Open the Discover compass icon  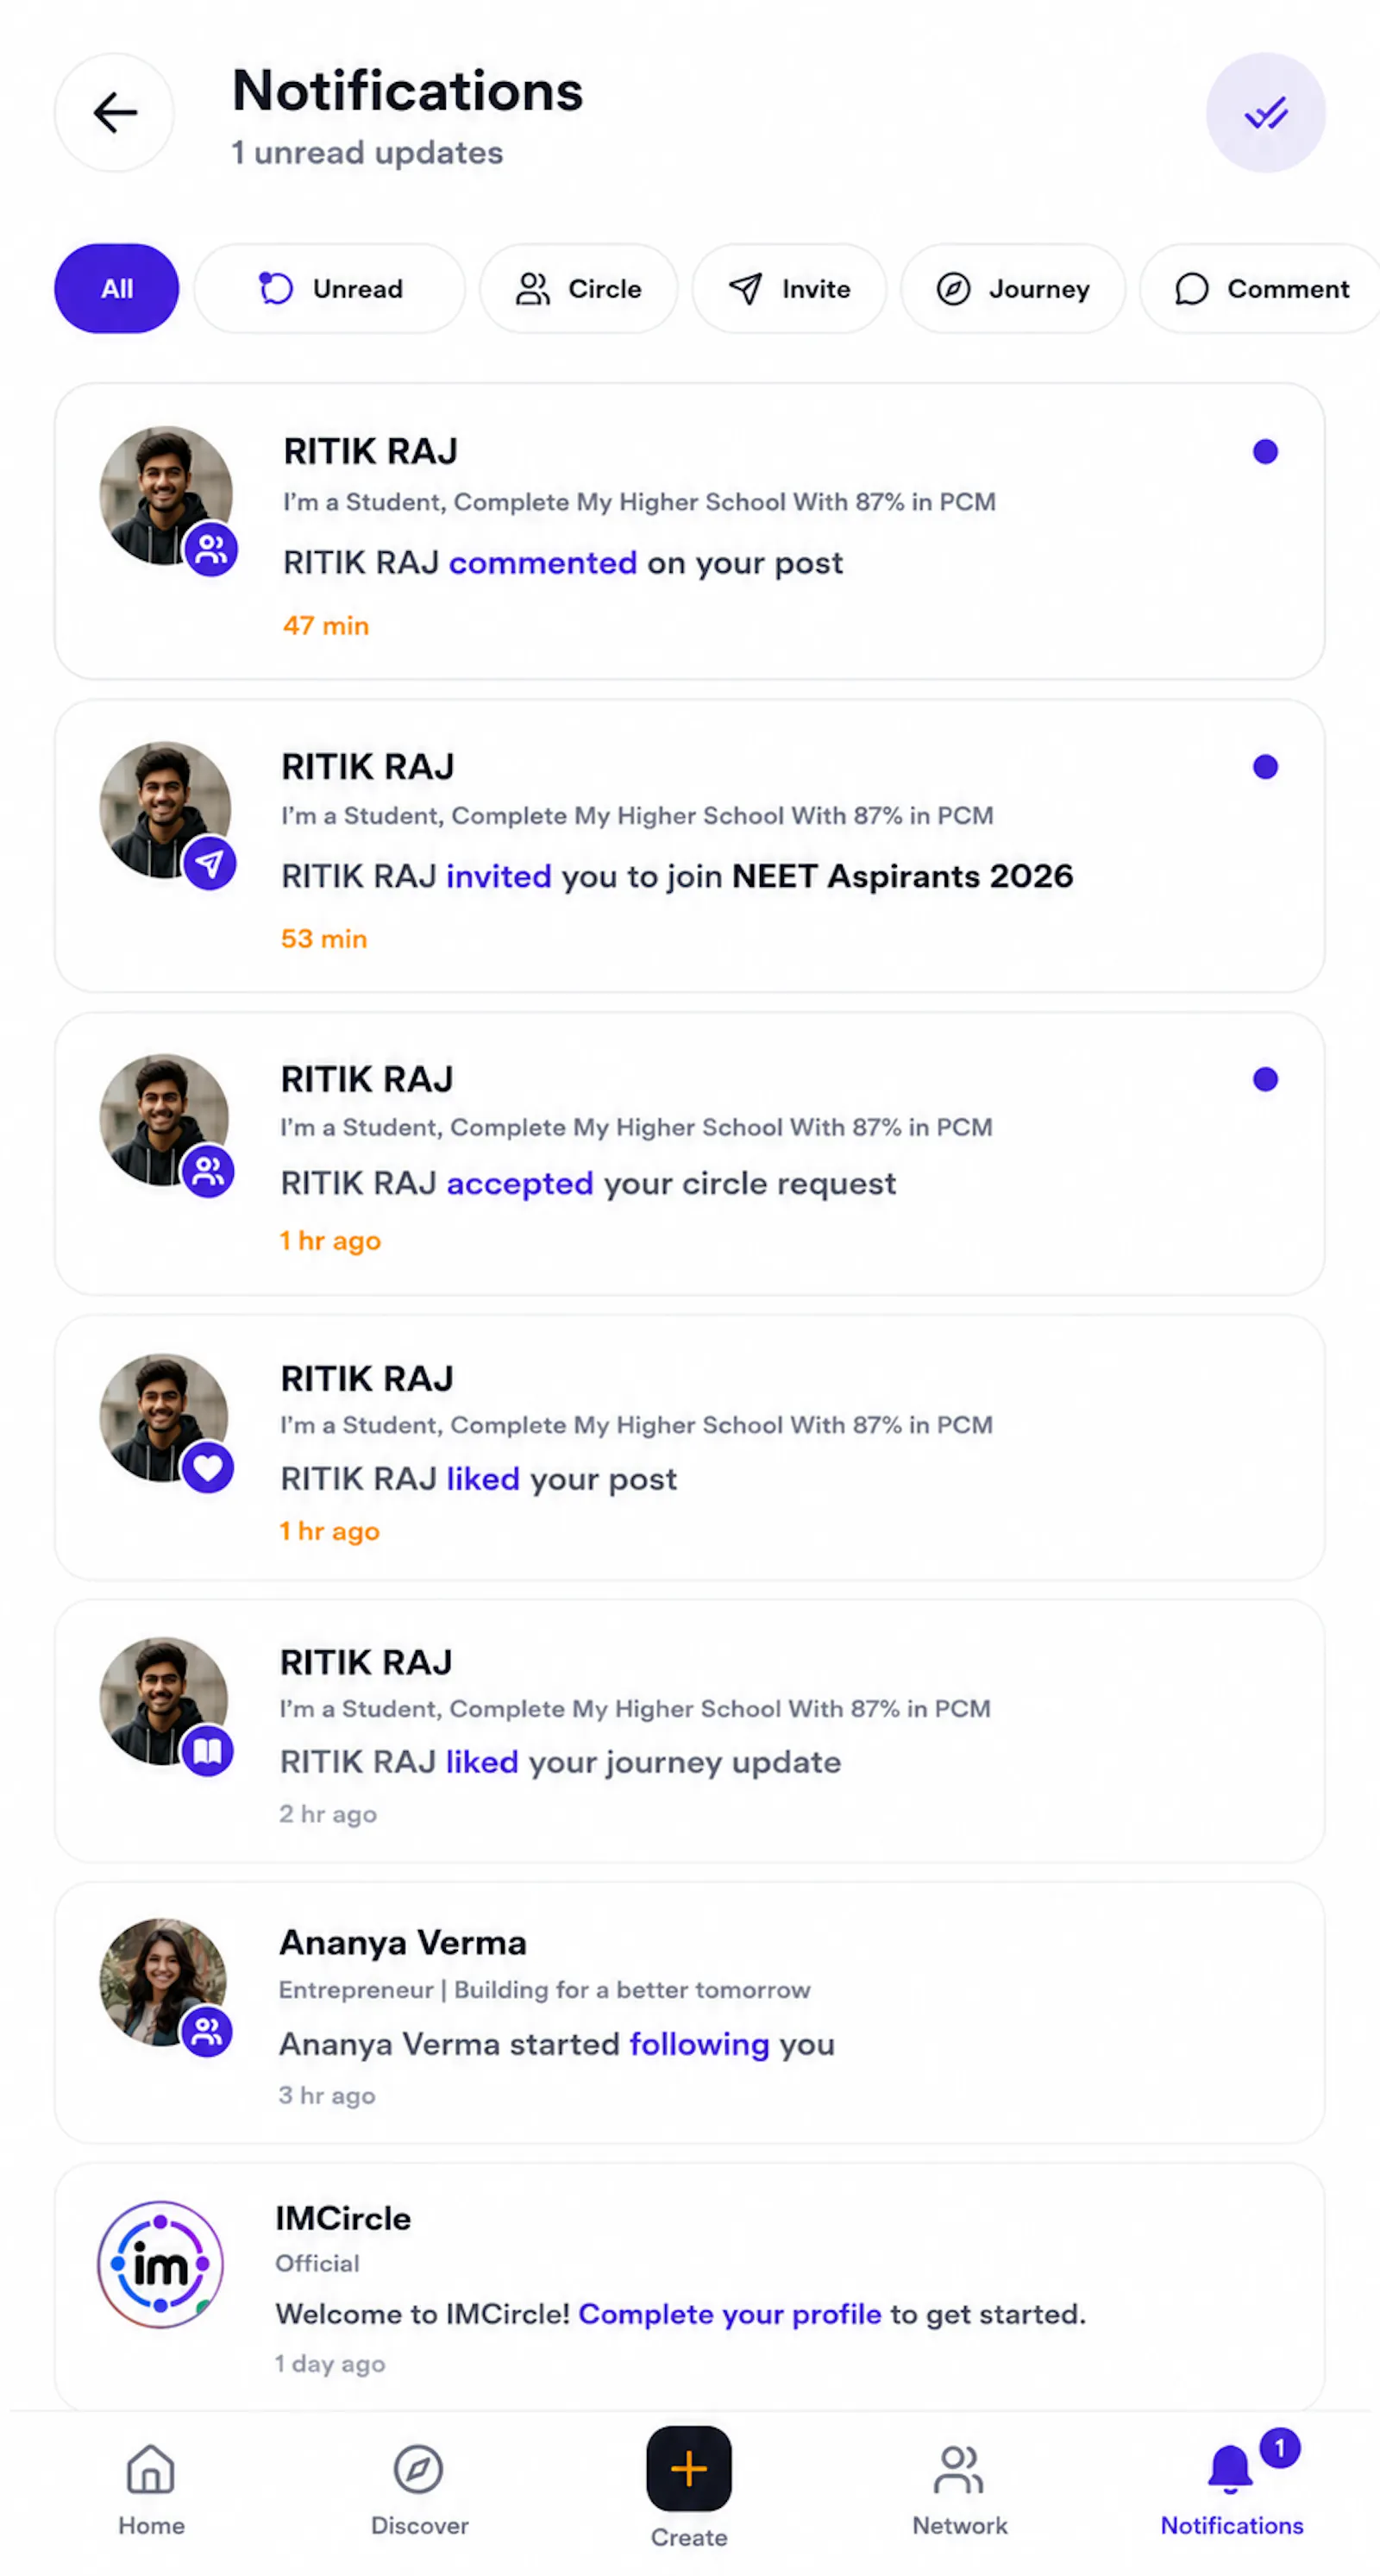pos(418,2469)
